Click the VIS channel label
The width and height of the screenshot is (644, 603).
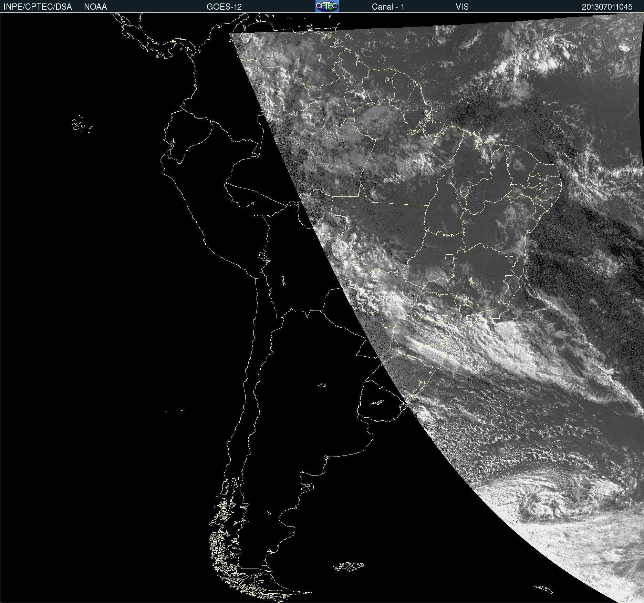(462, 7)
